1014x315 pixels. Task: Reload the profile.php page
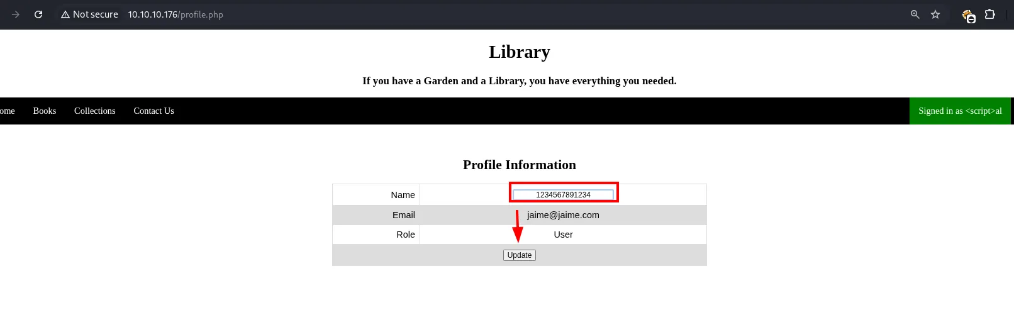pos(38,14)
